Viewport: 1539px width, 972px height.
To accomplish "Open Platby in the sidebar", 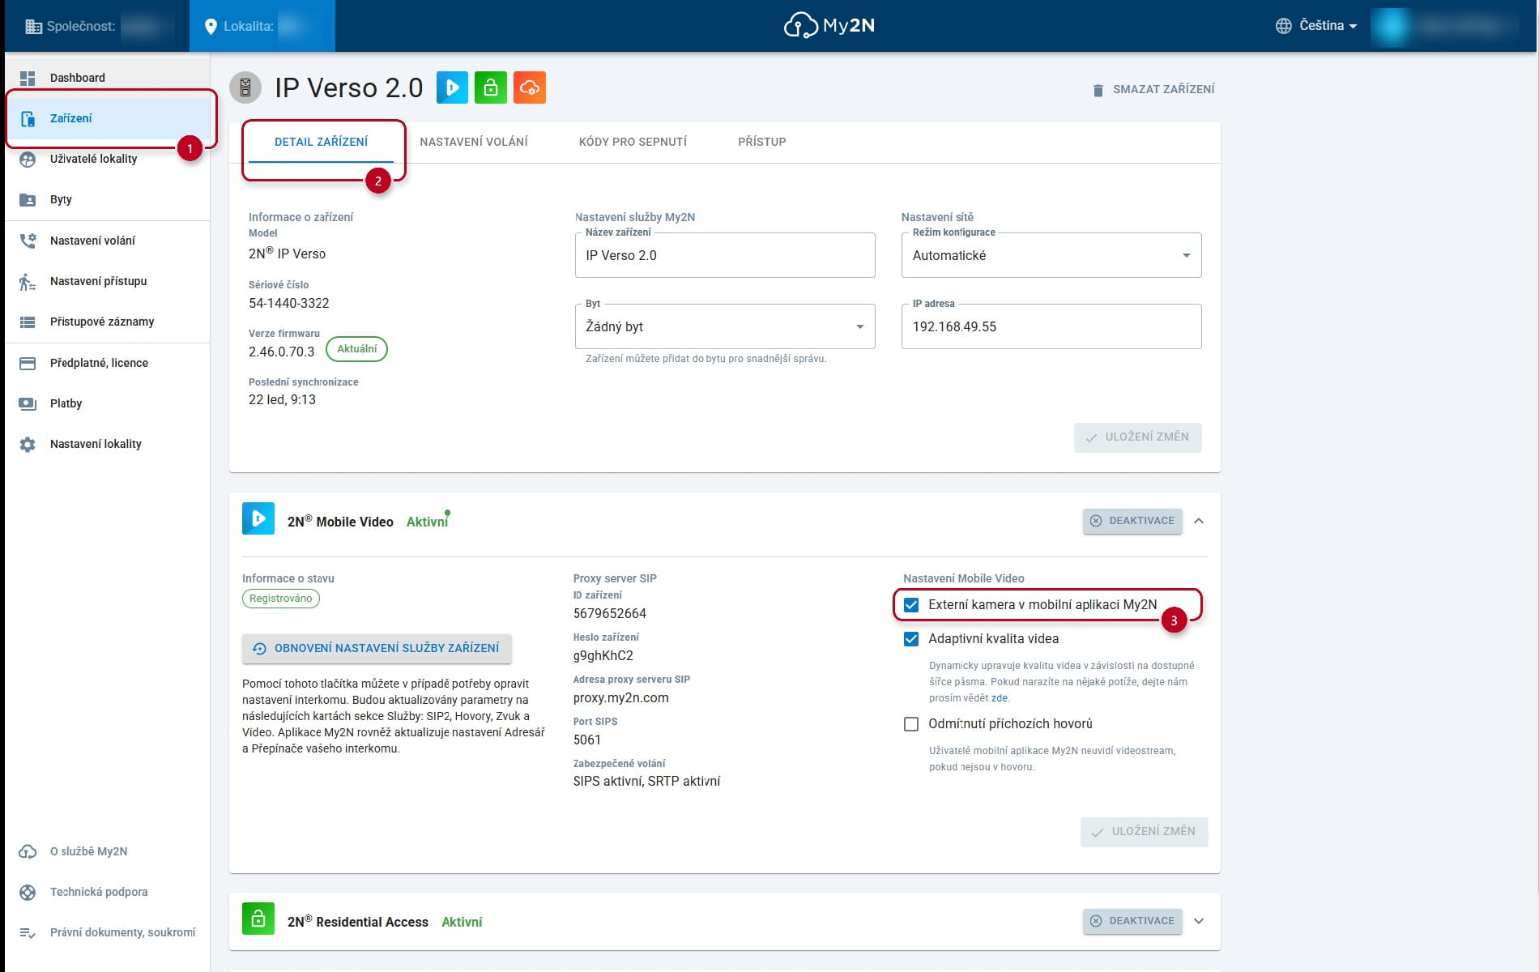I will (x=108, y=403).
